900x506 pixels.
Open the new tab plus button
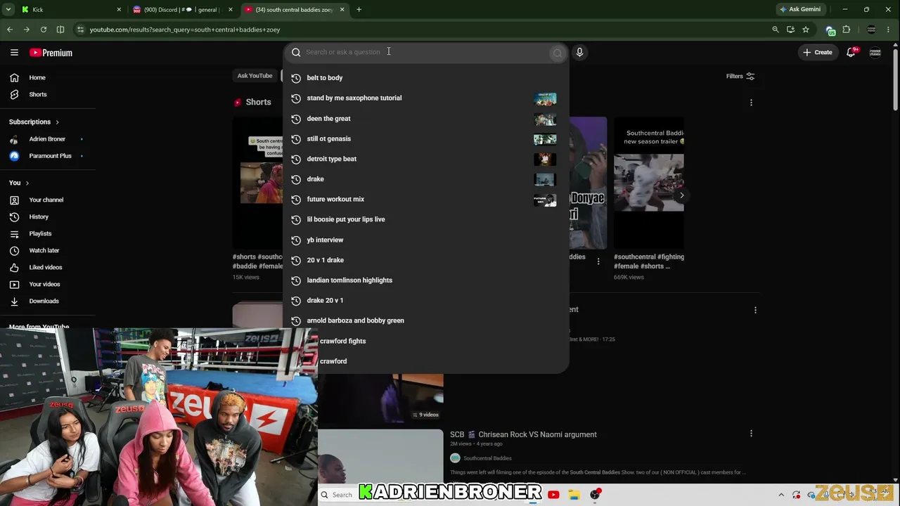pyautogui.click(x=359, y=10)
